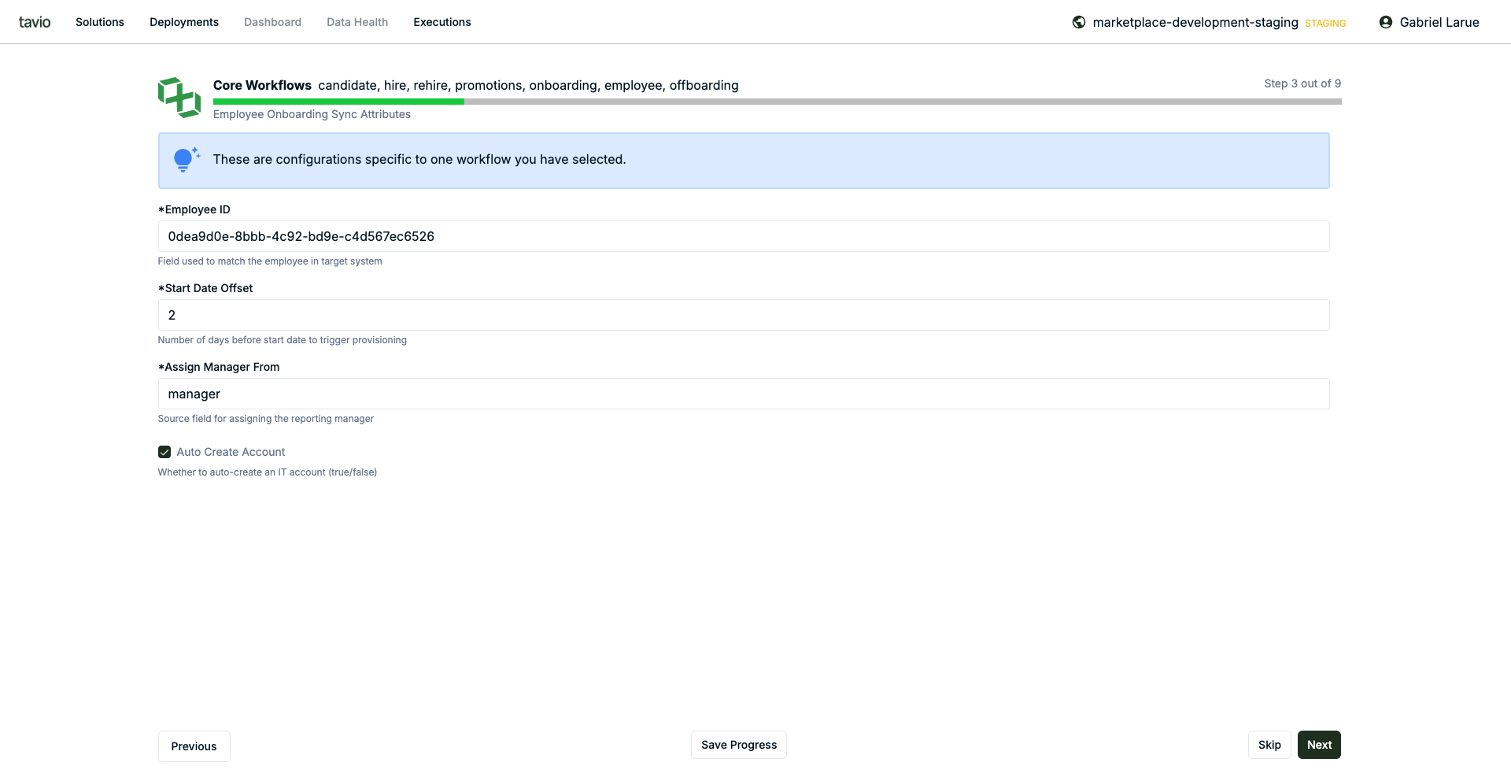
Task: Click the 'Step 3 out of 9' text
Action: 1302,83
